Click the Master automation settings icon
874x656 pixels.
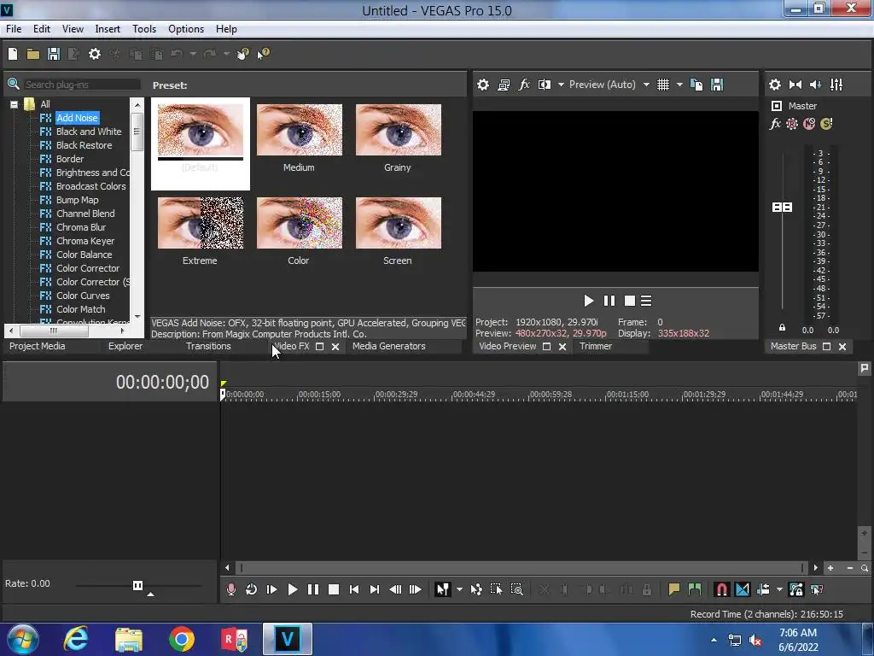pos(791,124)
